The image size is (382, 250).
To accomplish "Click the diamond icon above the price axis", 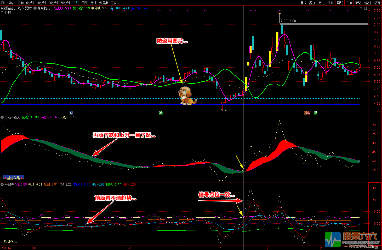I will coord(361,8).
